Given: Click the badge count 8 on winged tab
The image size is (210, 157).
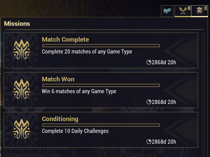Looking at the screenshot, I should point(189,8).
